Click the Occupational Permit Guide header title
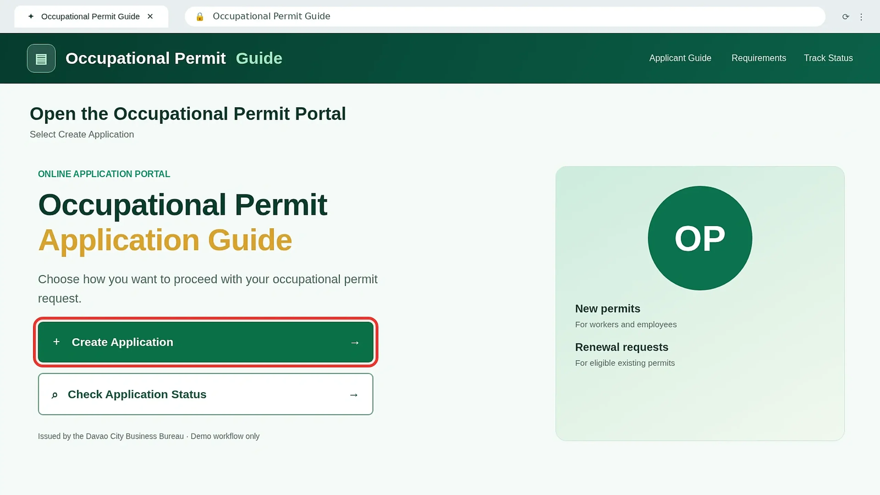The height and width of the screenshot is (495, 880). [x=174, y=58]
